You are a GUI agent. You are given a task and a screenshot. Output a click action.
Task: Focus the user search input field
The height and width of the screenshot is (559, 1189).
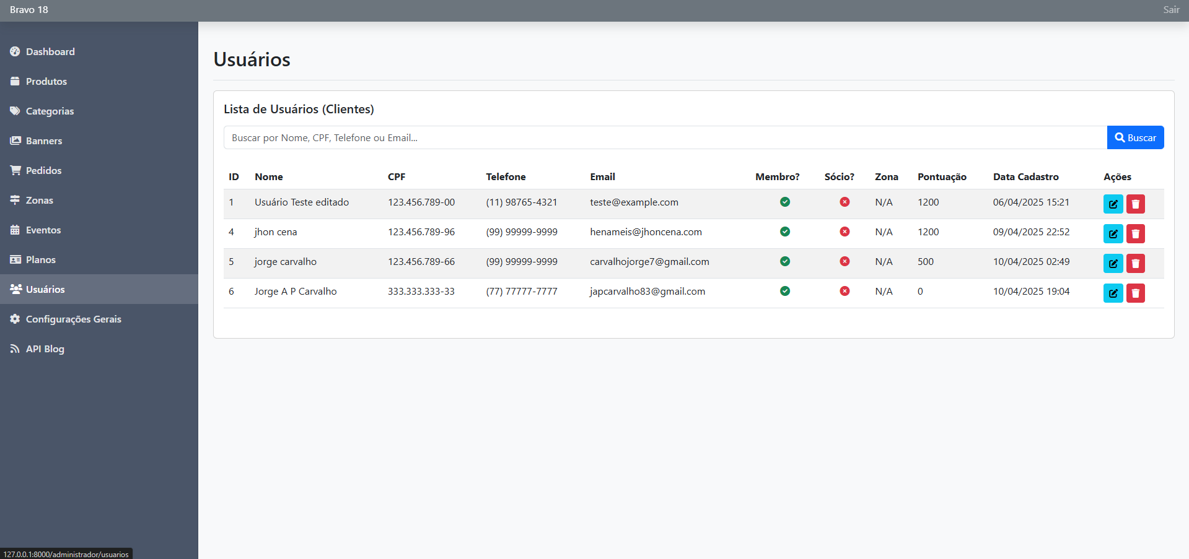tap(665, 137)
